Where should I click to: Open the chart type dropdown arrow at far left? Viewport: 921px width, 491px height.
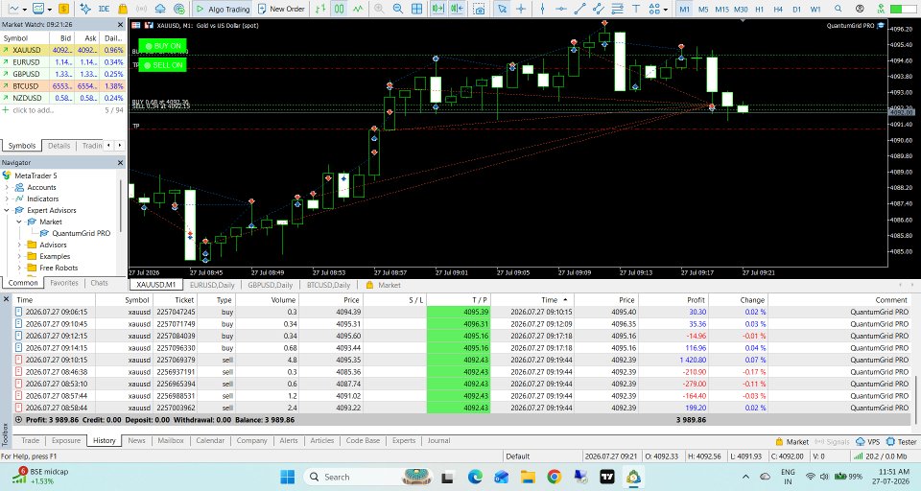pyautogui.click(x=24, y=9)
